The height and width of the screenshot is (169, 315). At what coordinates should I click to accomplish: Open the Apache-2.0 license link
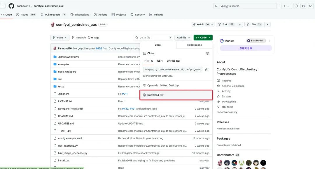pos(233,86)
